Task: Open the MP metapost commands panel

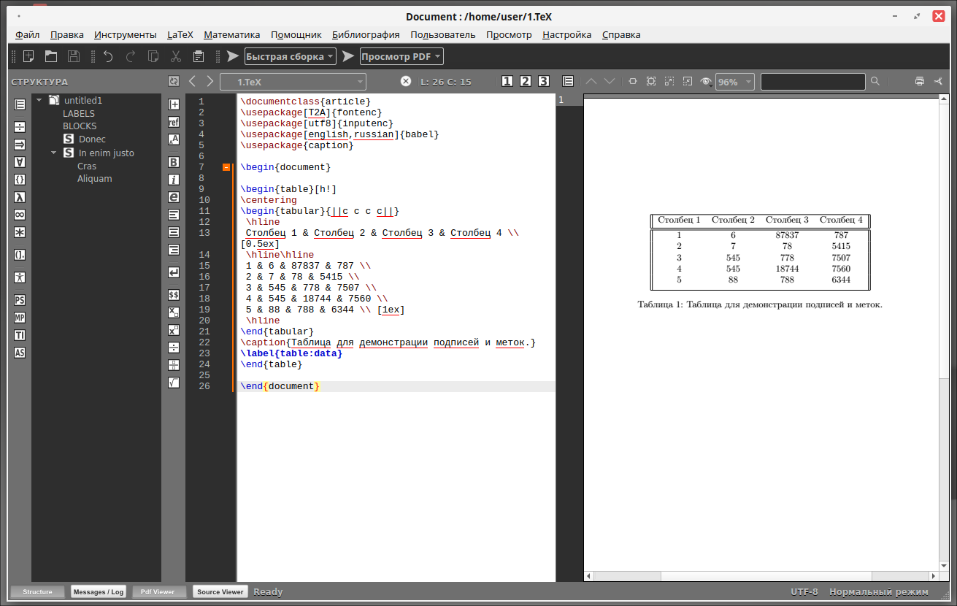Action: click(x=20, y=318)
